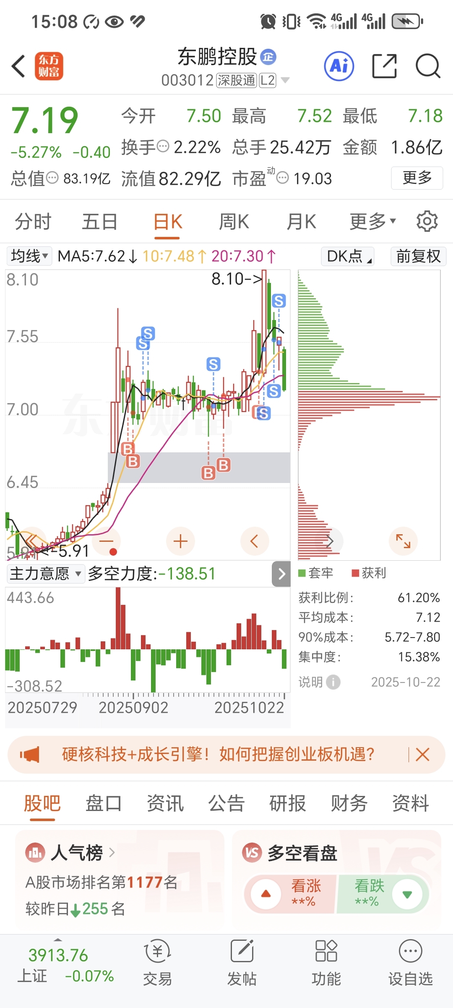
Task: Open the 股吧 tab
Action: pos(42,803)
